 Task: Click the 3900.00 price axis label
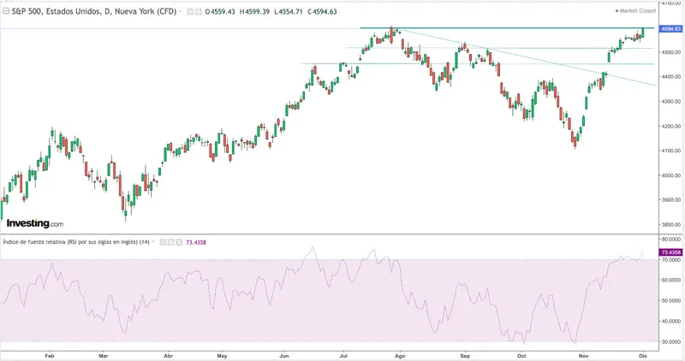point(671,200)
